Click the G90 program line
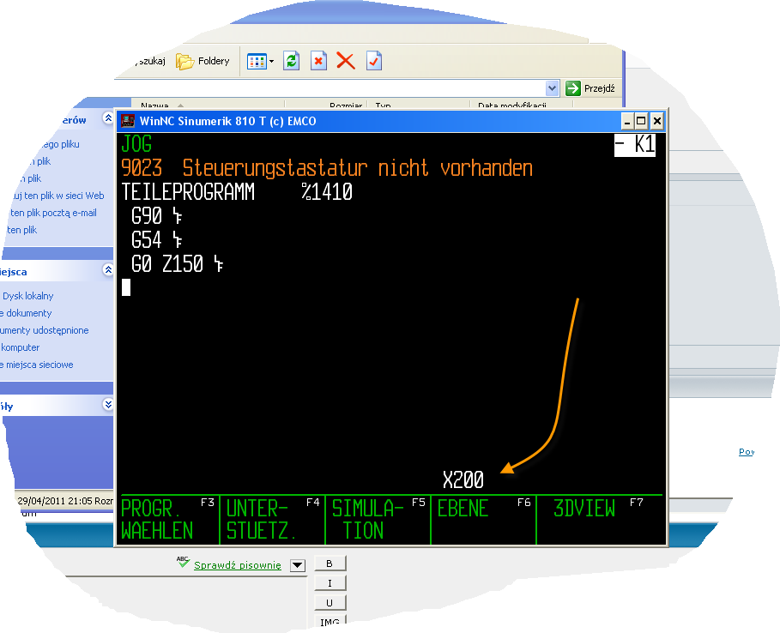Image resolution: width=780 pixels, height=633 pixels. point(156,216)
